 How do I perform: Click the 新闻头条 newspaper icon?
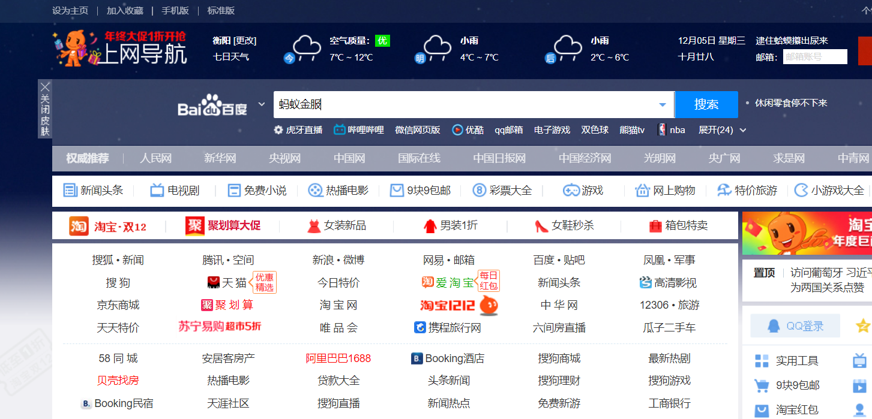71,191
